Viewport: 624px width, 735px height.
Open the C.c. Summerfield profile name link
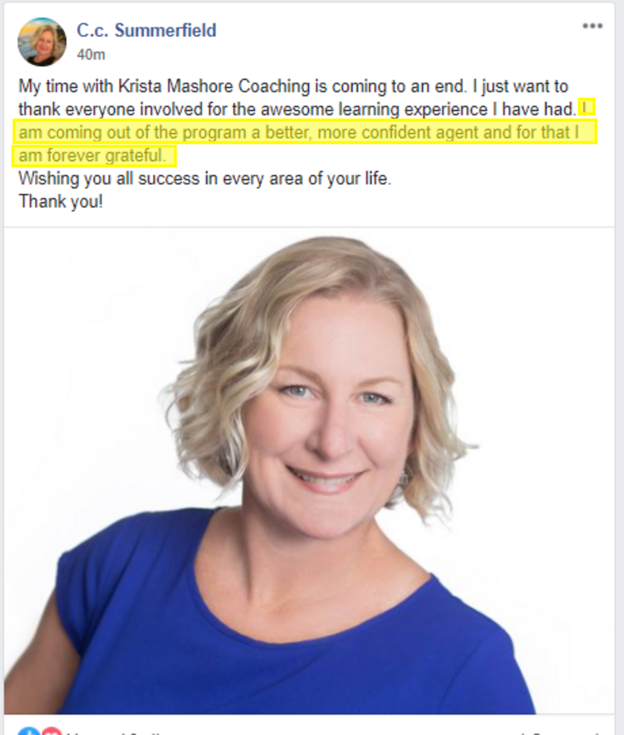146,30
